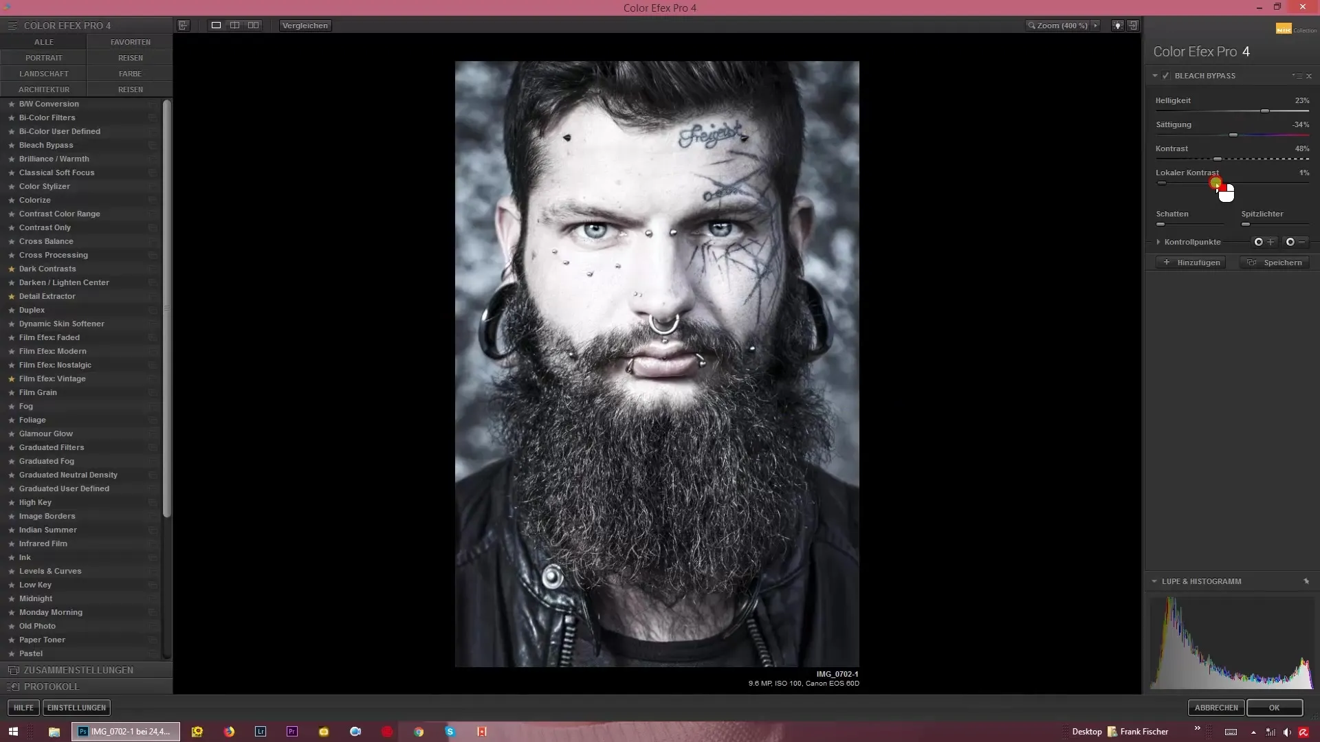The height and width of the screenshot is (742, 1320).
Task: Select the side-by-side preview icon
Action: click(x=254, y=25)
